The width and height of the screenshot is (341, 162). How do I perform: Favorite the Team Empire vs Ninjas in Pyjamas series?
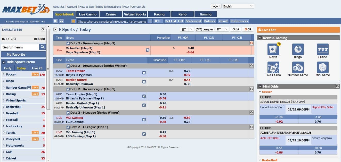(x=144, y=73)
